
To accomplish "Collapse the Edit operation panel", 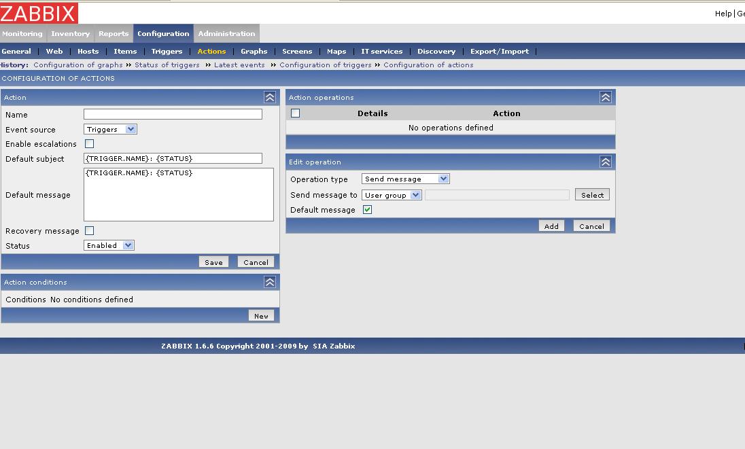I will [x=605, y=162].
